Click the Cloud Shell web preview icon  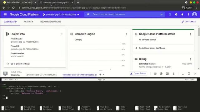(167, 74)
